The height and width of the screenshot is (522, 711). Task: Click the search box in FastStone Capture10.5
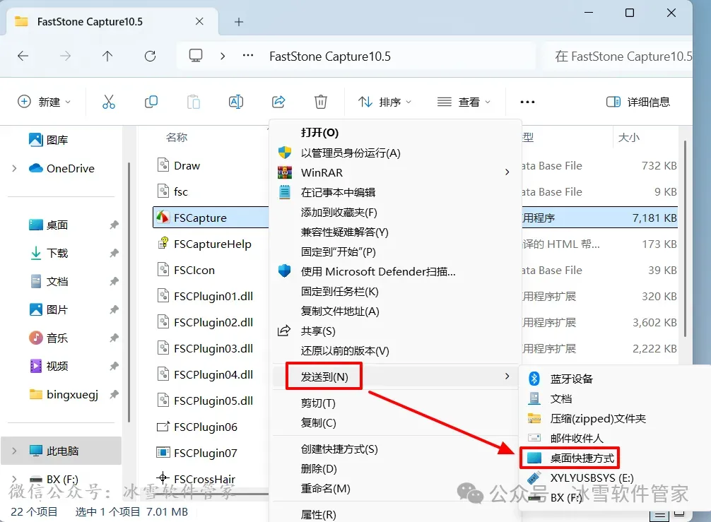click(x=619, y=57)
